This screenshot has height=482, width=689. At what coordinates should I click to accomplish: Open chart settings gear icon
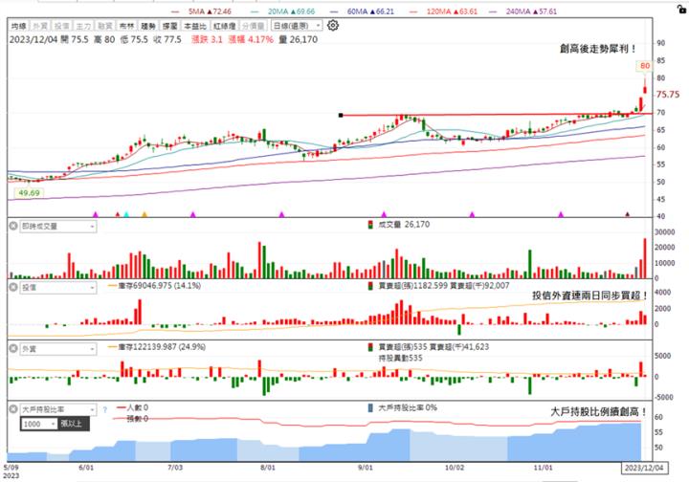coord(333,26)
